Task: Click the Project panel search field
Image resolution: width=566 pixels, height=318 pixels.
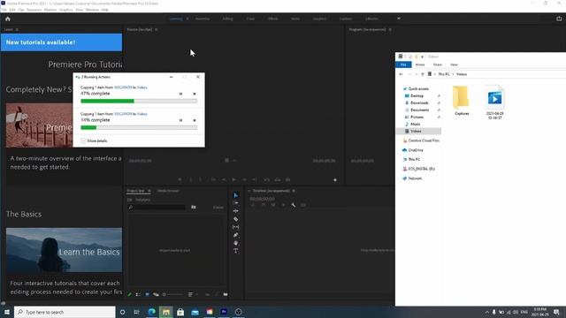Action: 157,208
